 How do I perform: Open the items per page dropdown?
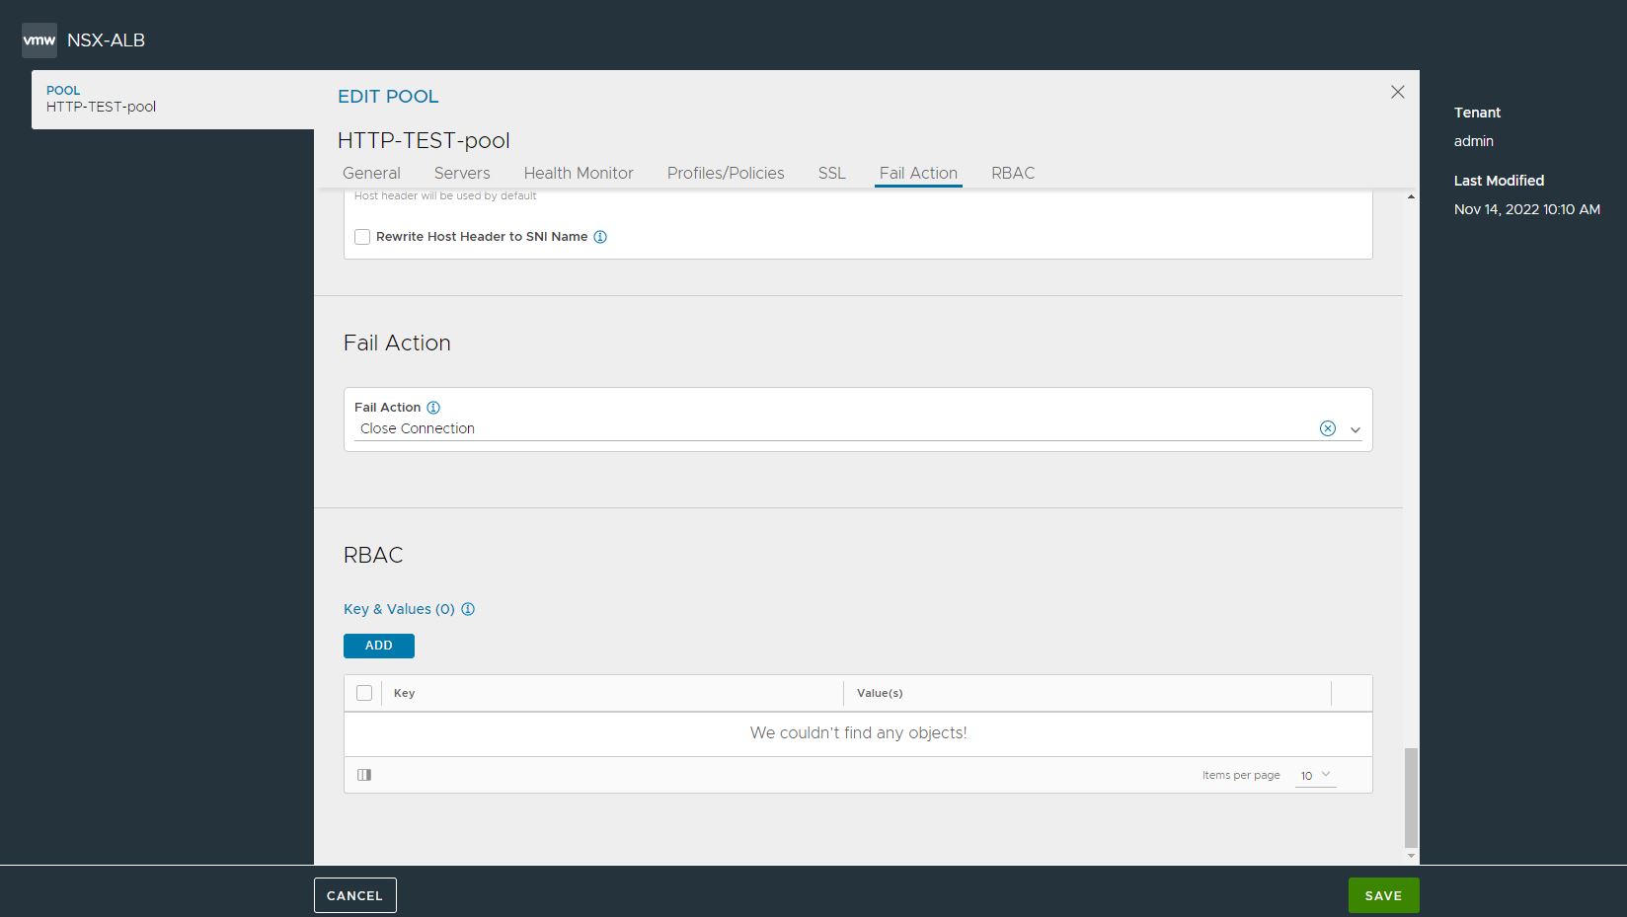pos(1316,776)
